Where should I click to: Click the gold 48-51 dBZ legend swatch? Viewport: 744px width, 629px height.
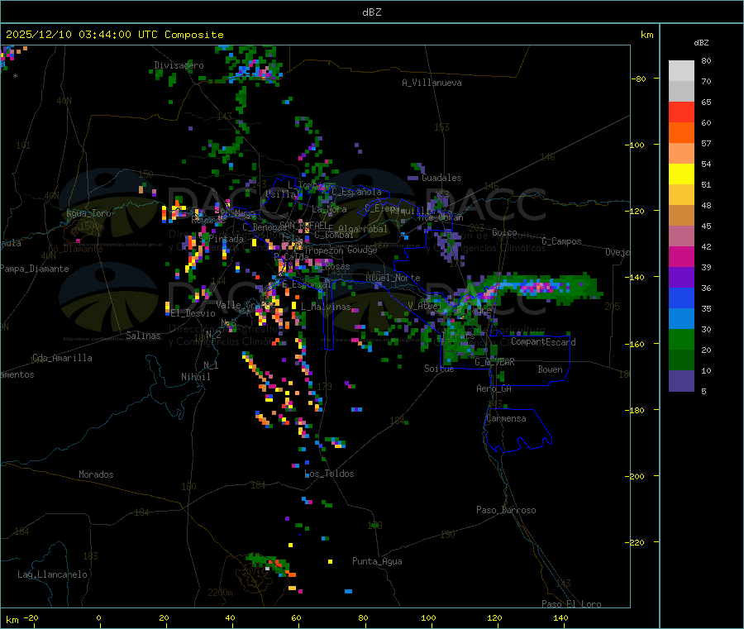coord(681,195)
